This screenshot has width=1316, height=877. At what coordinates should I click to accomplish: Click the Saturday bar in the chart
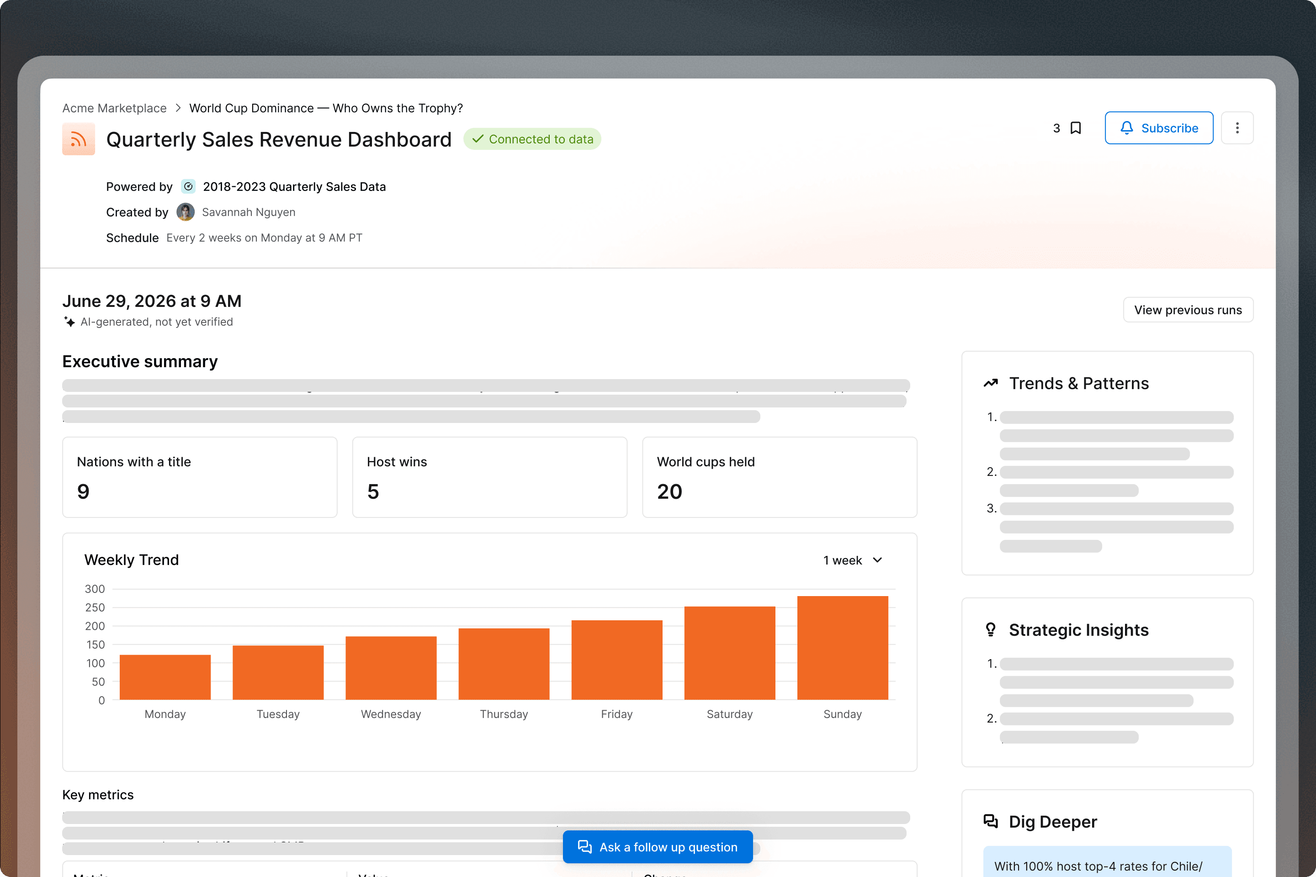(x=730, y=653)
